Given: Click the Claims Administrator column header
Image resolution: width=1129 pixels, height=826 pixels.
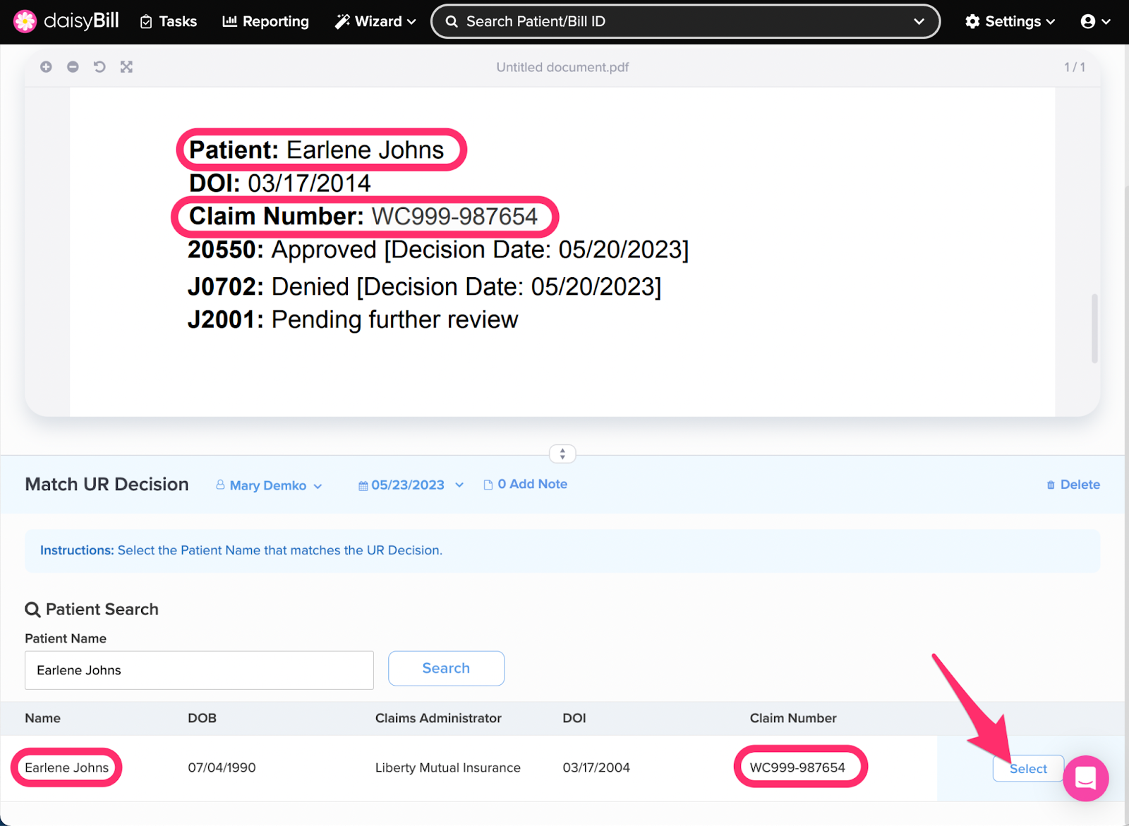Looking at the screenshot, I should point(438,718).
